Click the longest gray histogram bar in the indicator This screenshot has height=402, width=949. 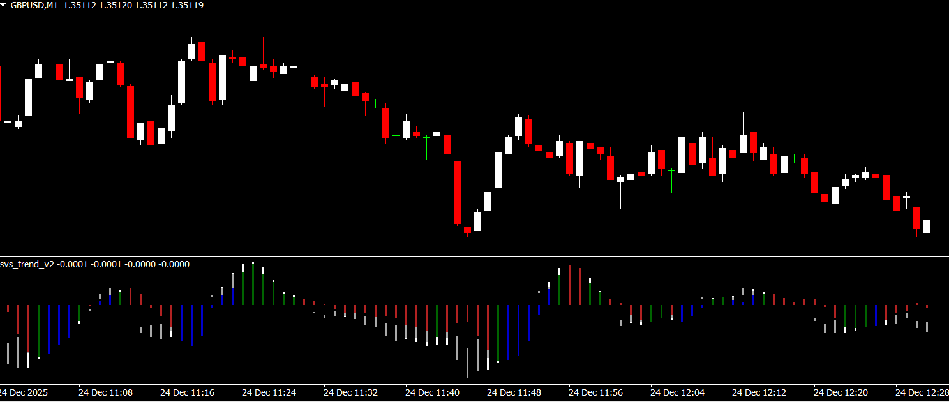[x=467, y=362]
